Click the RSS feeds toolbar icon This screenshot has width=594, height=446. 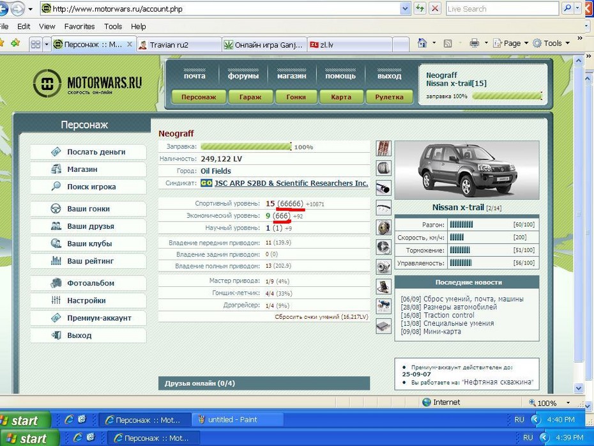(448, 43)
